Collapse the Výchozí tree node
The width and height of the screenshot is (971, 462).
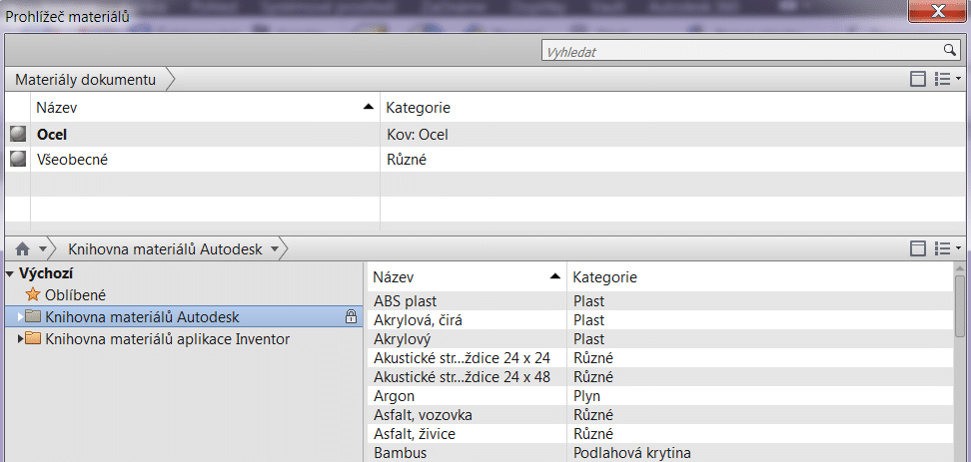tap(10, 273)
